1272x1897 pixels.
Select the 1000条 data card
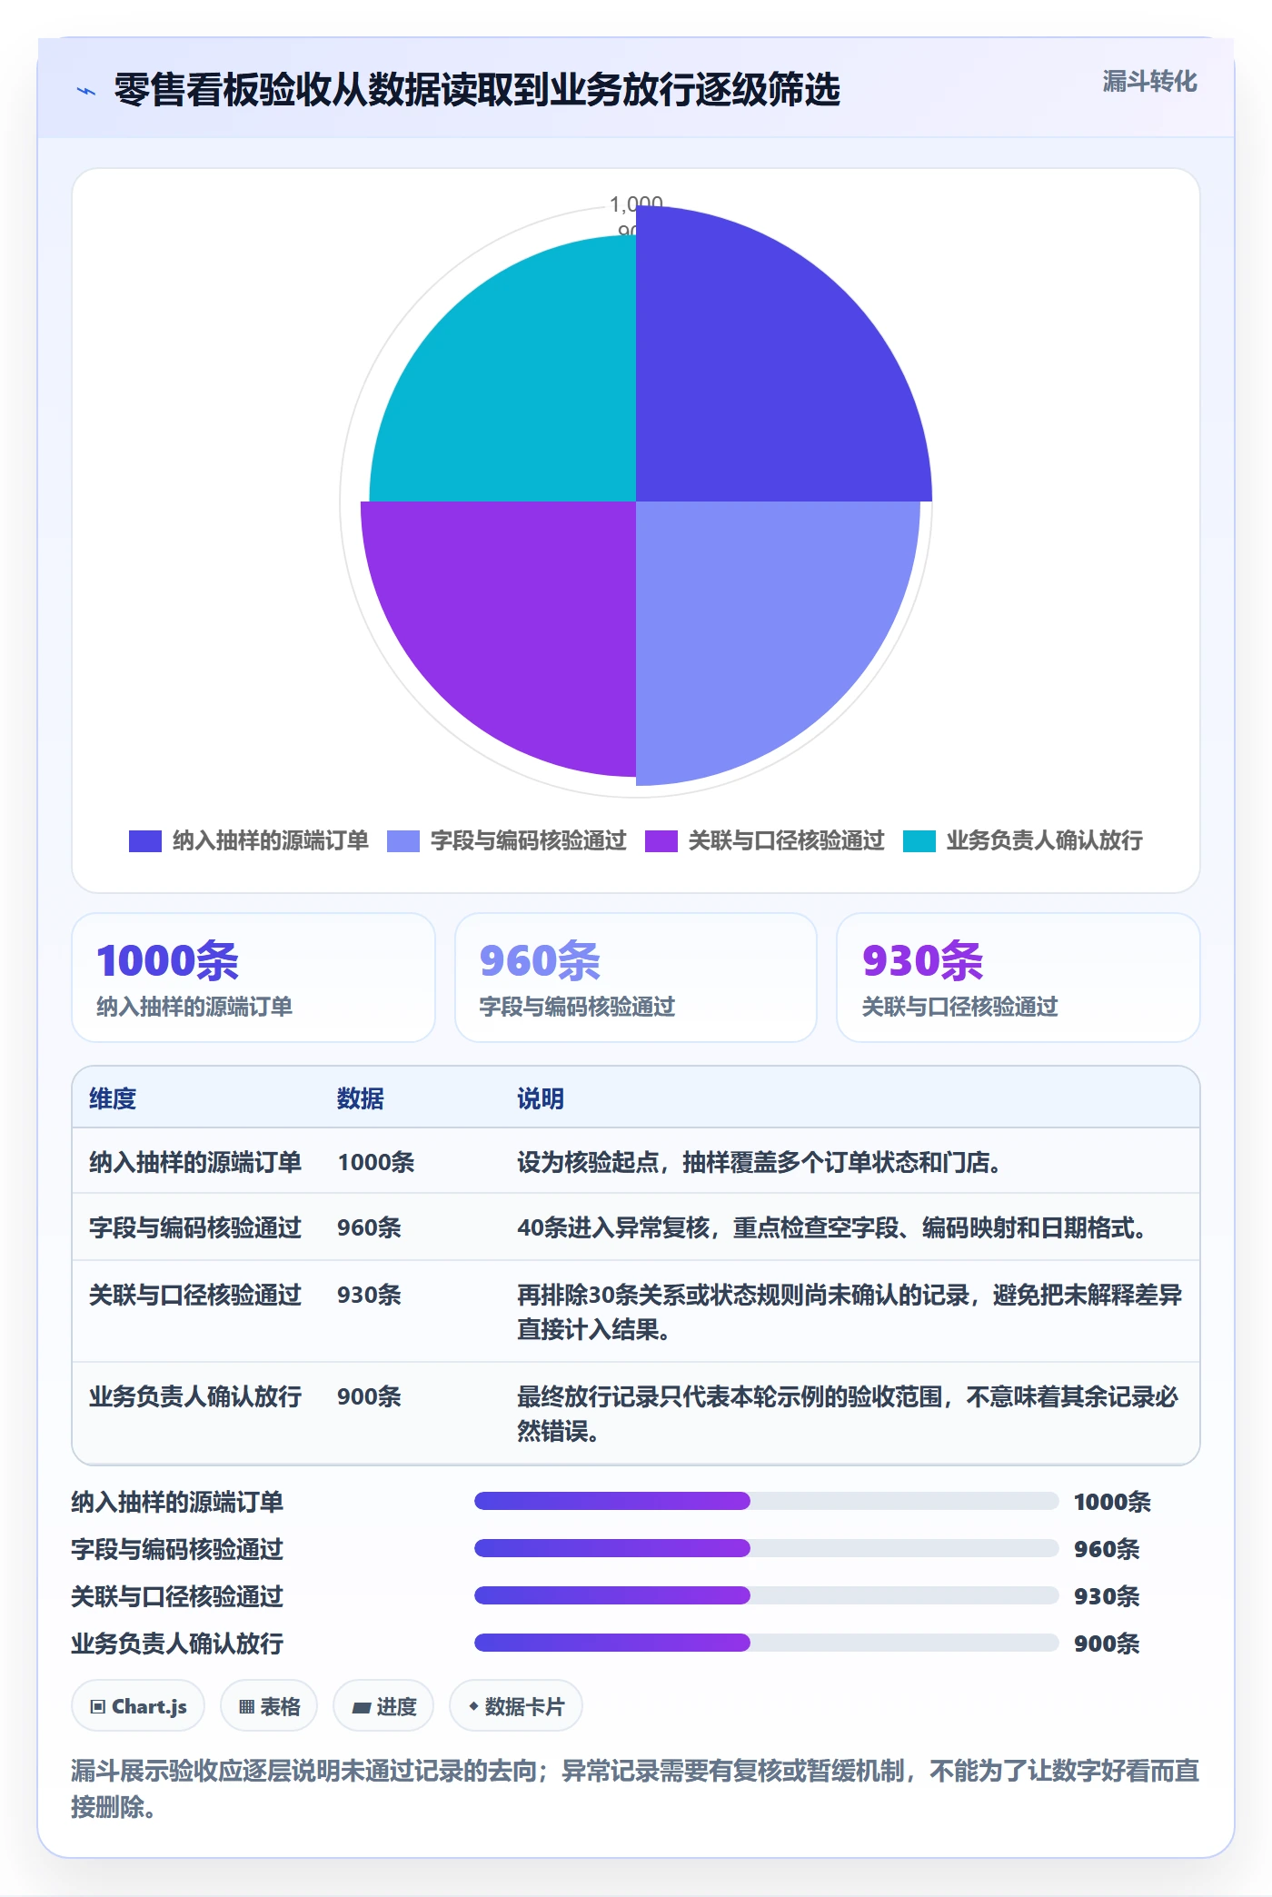(253, 978)
